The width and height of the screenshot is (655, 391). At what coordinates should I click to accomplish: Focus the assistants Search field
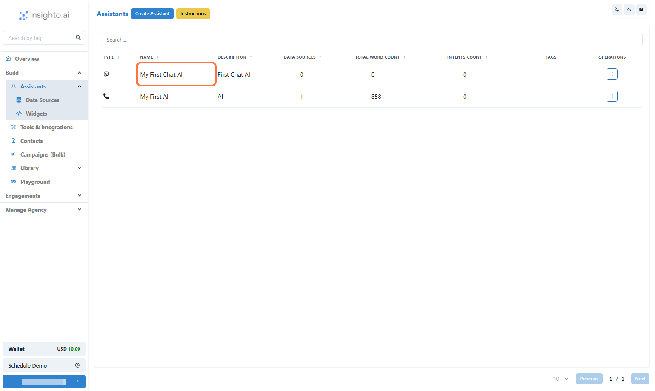tap(371, 40)
